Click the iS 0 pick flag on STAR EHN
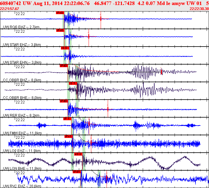 tap(65, 48)
